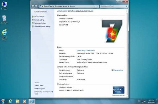Open Advanced system settings link

42,26
